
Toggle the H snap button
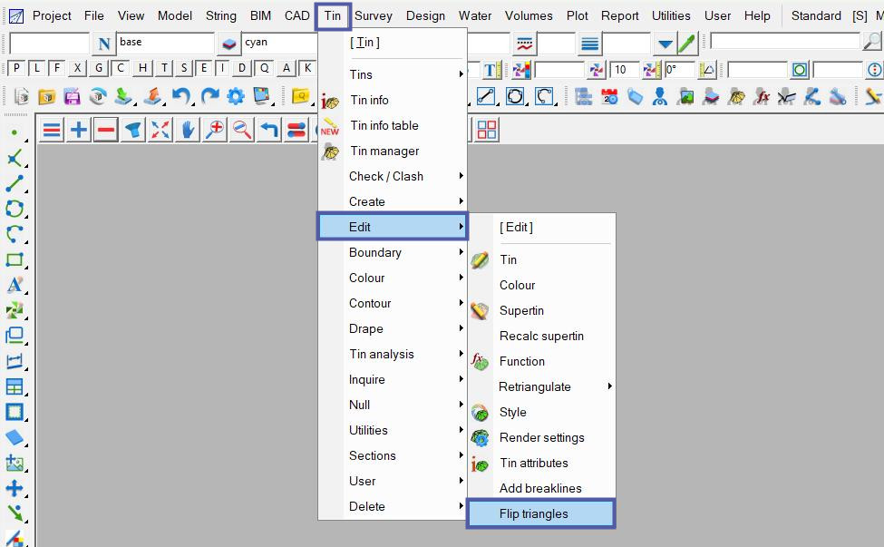tap(142, 68)
